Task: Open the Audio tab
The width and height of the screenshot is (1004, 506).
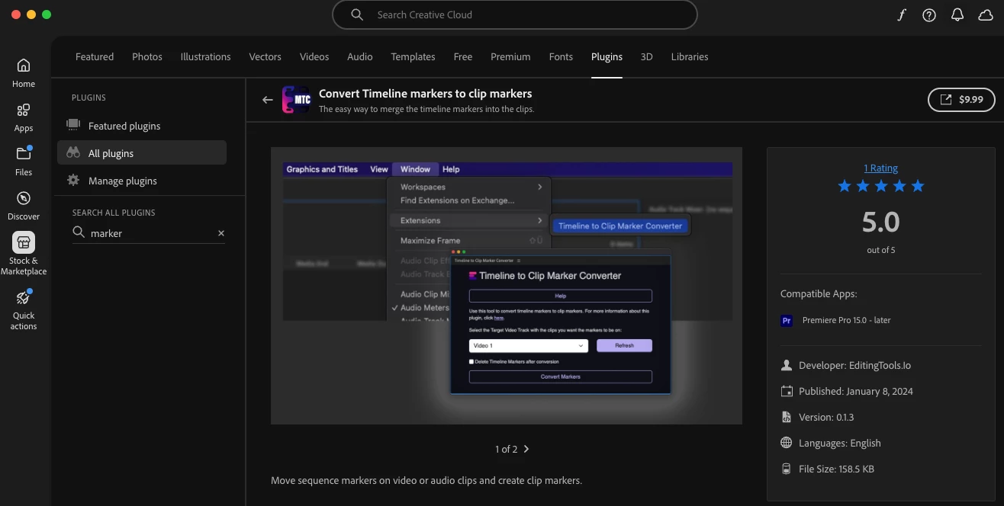Action: click(360, 56)
